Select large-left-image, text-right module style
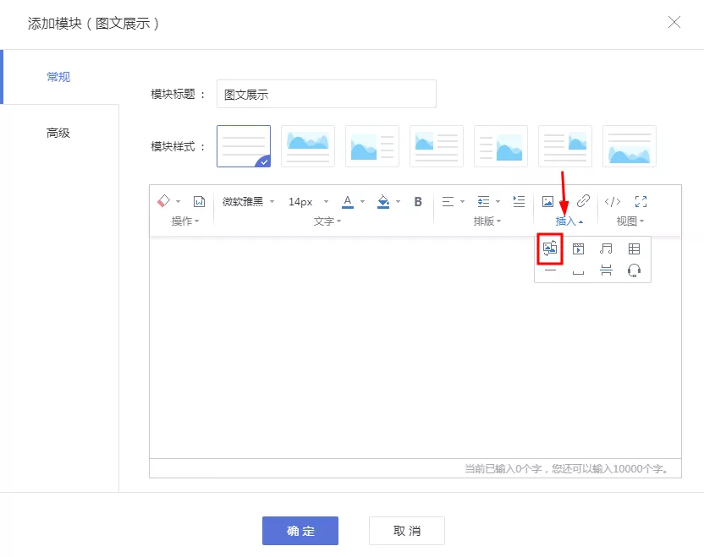The height and width of the screenshot is (557, 704). click(372, 146)
